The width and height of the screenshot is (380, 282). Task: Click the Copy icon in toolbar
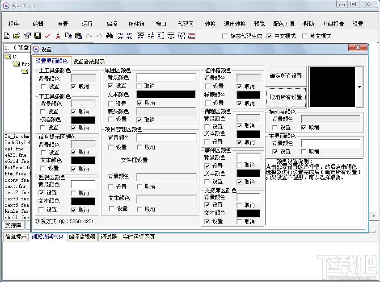(x=68, y=36)
